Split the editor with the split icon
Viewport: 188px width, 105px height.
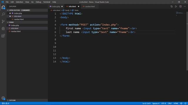[x=180, y=6]
